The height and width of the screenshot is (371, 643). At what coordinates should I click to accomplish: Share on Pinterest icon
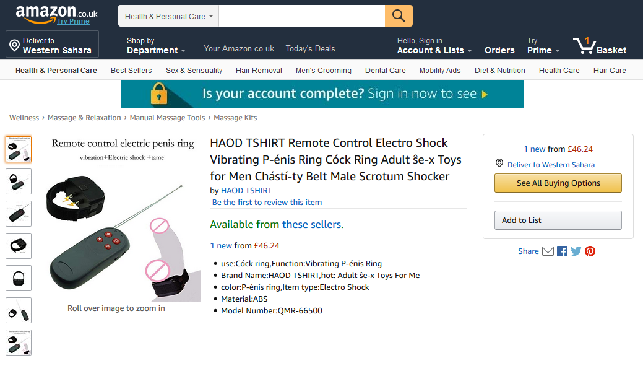click(590, 251)
